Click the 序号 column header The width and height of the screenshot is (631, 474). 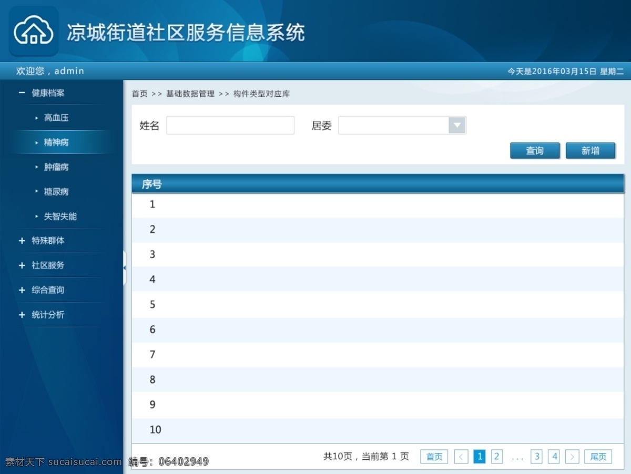pyautogui.click(x=151, y=184)
